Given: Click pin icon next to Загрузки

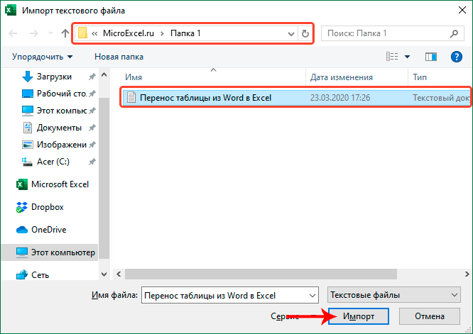Looking at the screenshot, I should point(92,77).
